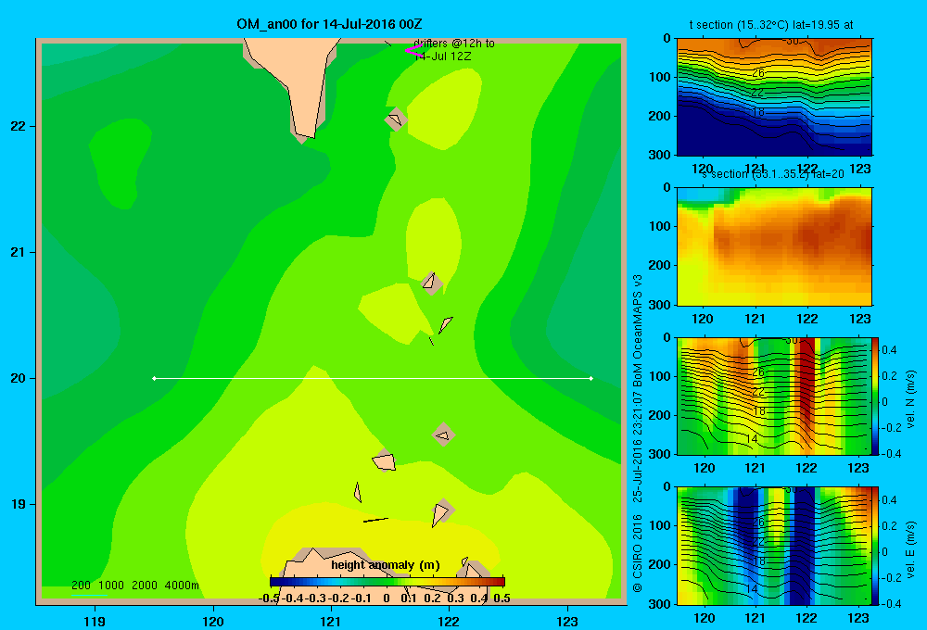Click the magenta drifter track marker
The width and height of the screenshot is (927, 630).
[x=413, y=51]
